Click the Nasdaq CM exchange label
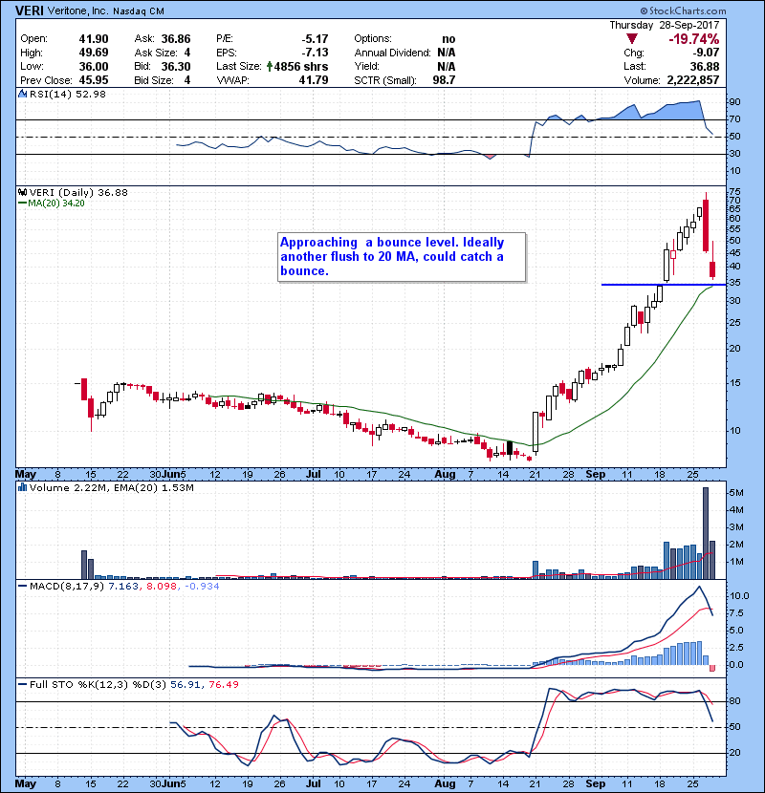 139,11
